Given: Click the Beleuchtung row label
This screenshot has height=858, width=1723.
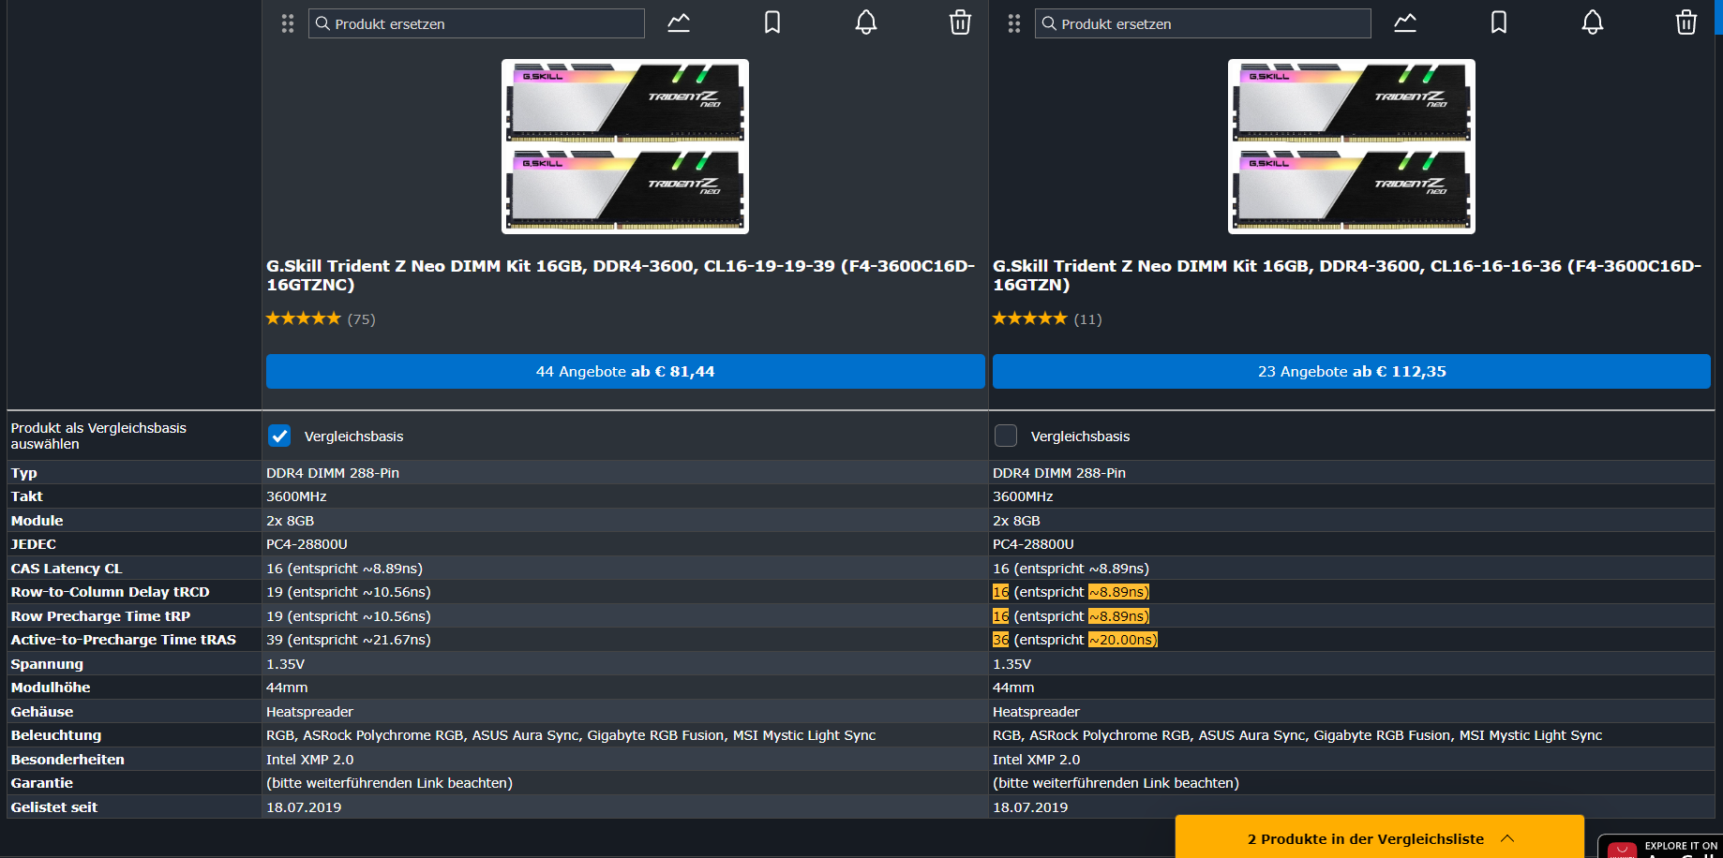Looking at the screenshot, I should tap(56, 735).
